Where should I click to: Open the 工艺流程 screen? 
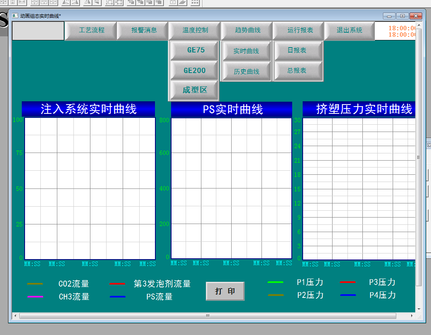point(91,30)
